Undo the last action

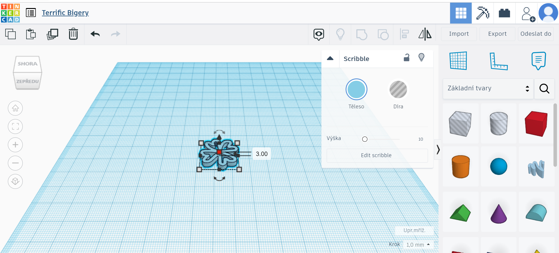tap(95, 34)
